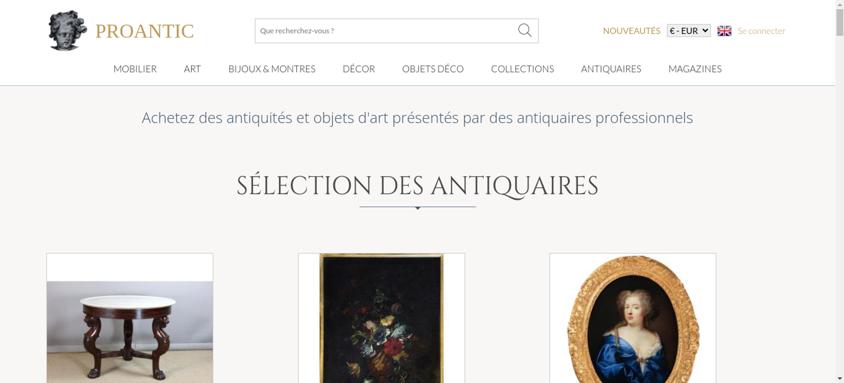Screen dimensions: 844x383
Task: Select the BIJOUX & MONTRES menu item
Action: pyautogui.click(x=272, y=69)
